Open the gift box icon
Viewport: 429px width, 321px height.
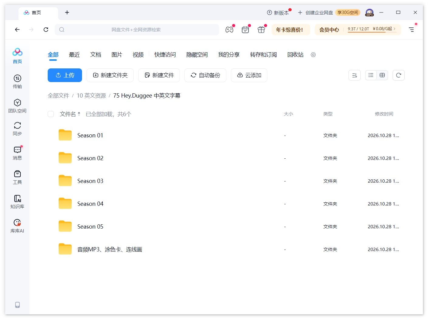point(261,29)
